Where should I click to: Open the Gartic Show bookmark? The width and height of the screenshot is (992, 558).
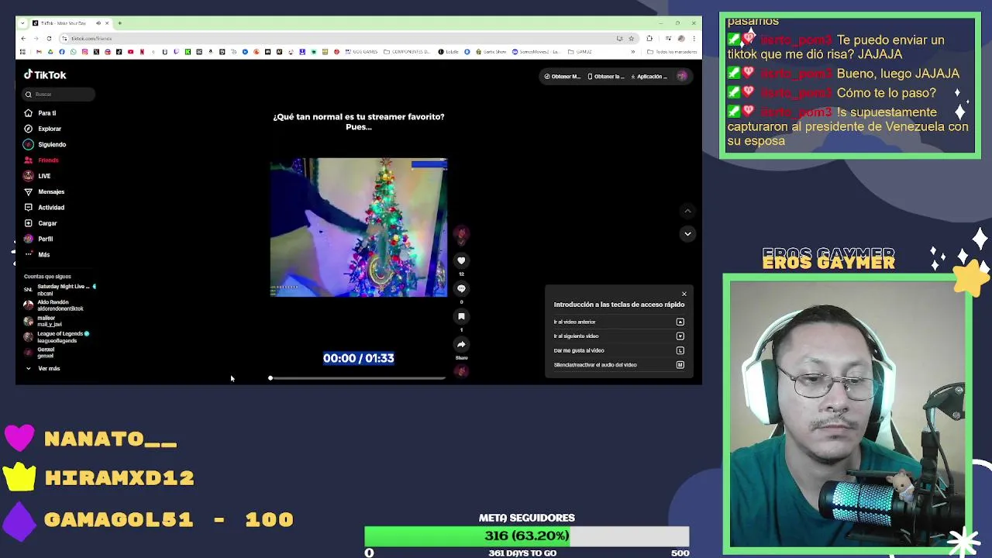(491, 52)
